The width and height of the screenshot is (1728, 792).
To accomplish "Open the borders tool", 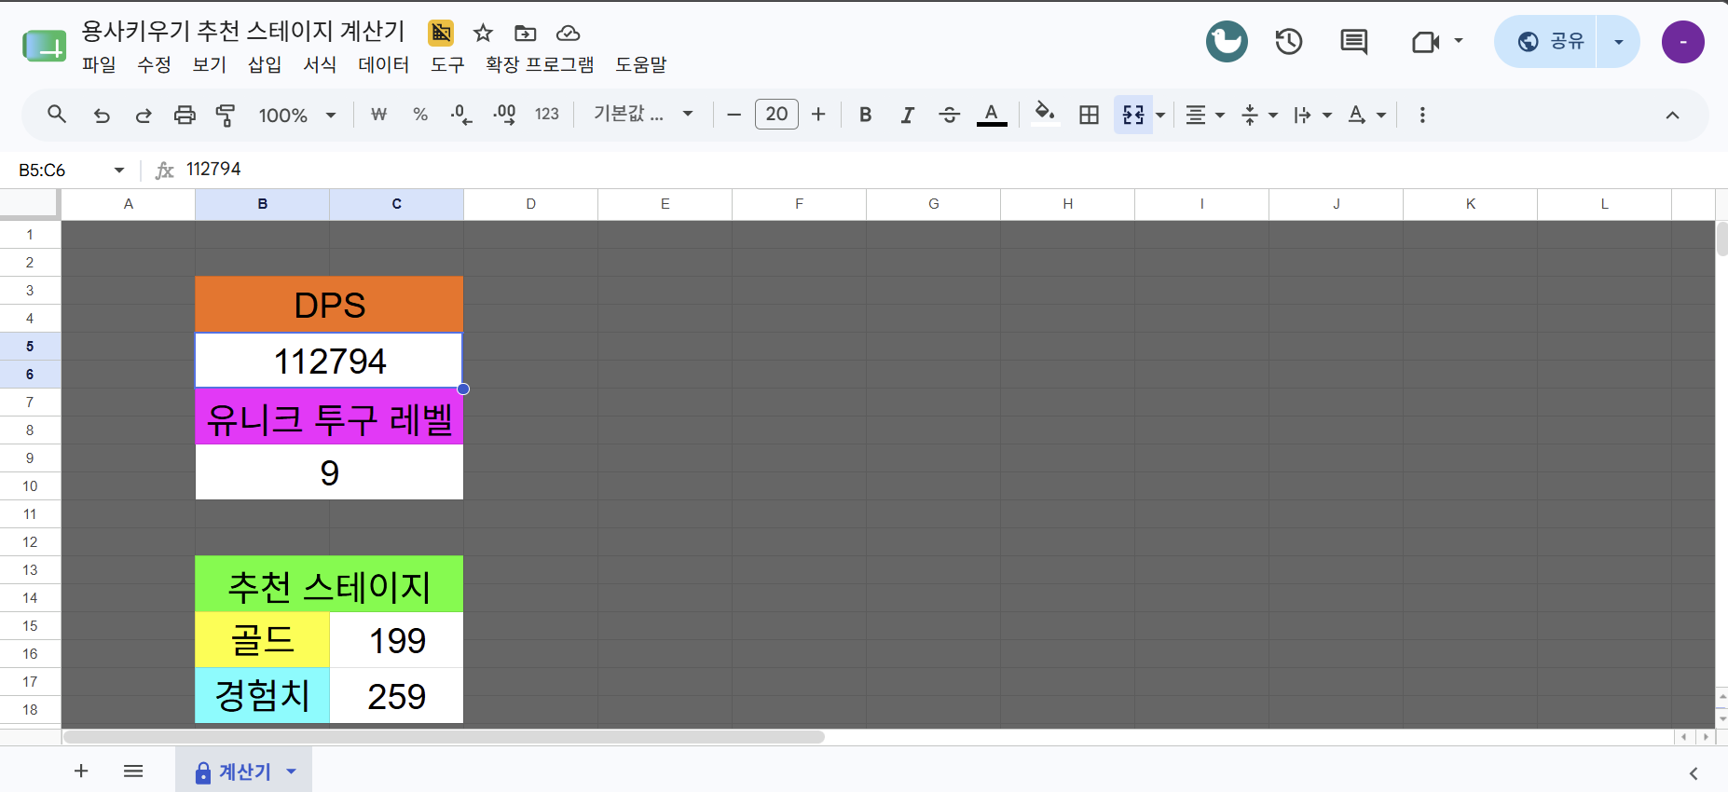I will 1089,115.
